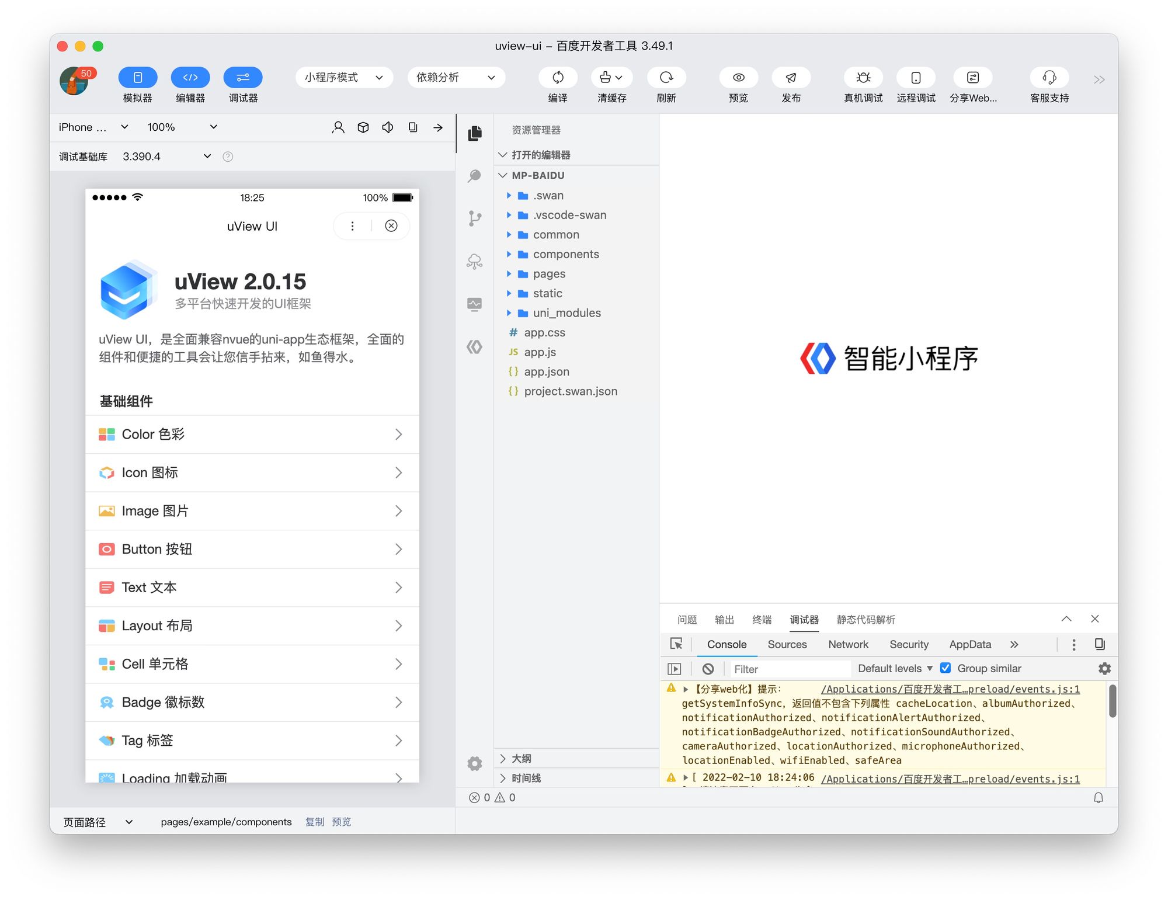Toggle the 调试器 debugger panel button

(x=243, y=78)
